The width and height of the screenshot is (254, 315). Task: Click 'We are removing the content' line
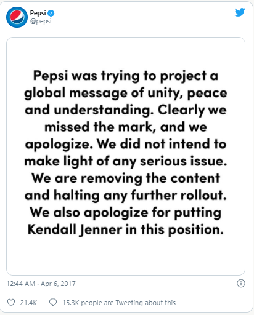click(126, 178)
